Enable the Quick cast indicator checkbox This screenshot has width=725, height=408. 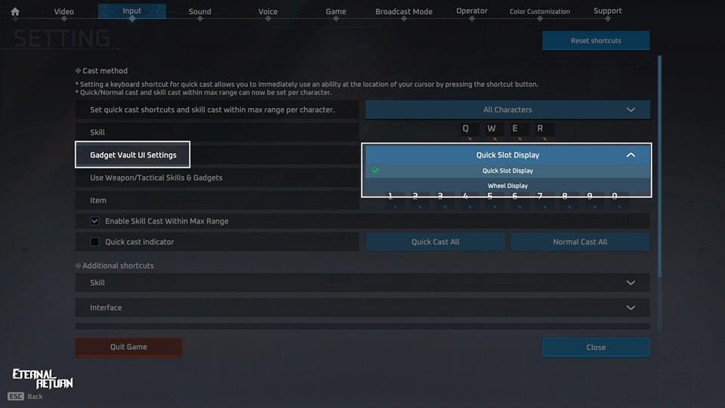pos(95,243)
